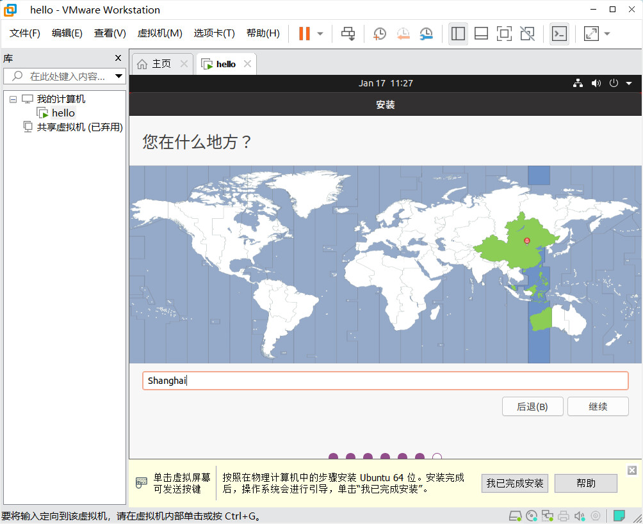This screenshot has width=643, height=524.
Task: Enter full screen mode
Action: pyautogui.click(x=504, y=34)
